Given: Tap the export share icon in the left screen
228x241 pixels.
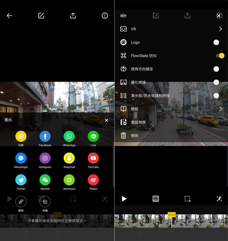Looking at the screenshot, I should click(73, 16).
